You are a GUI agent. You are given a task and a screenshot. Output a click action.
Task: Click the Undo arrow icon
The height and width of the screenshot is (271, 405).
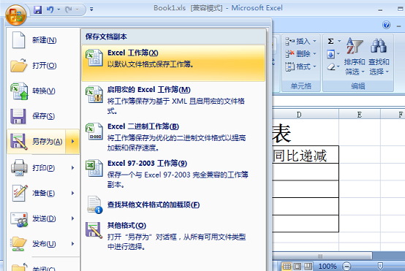50,9
